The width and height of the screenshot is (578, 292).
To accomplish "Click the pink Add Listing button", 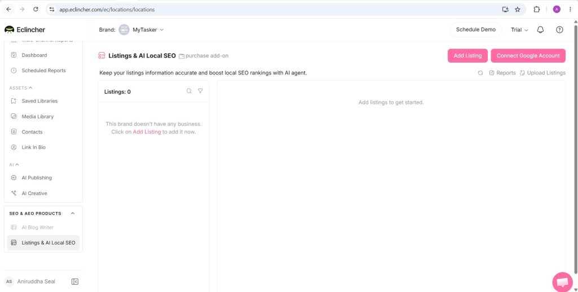I will click(x=467, y=56).
